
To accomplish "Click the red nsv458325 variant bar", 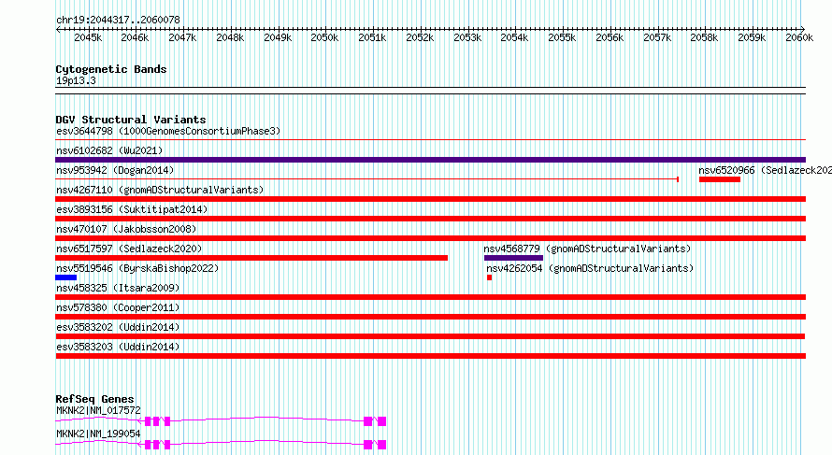I will tap(430, 297).
